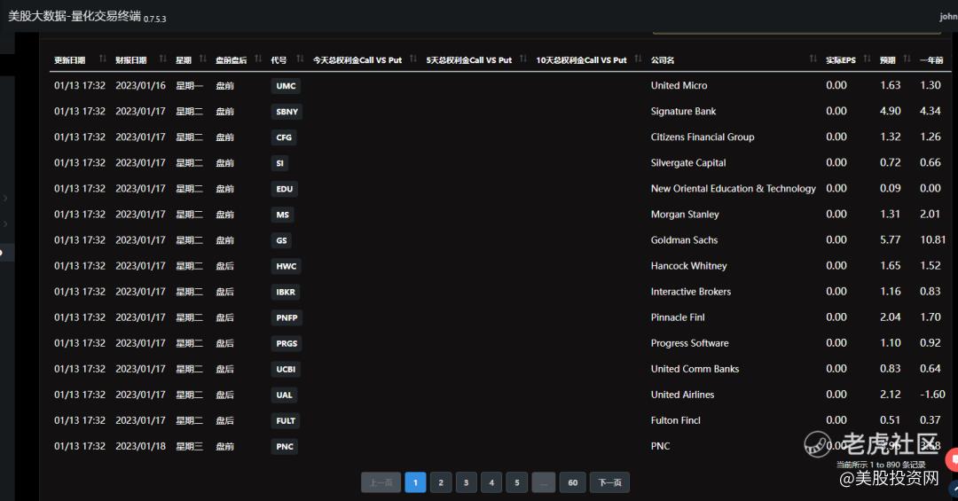Viewport: 958px width, 501px height.
Task: Open the PRGS ticker badge
Action: (287, 343)
